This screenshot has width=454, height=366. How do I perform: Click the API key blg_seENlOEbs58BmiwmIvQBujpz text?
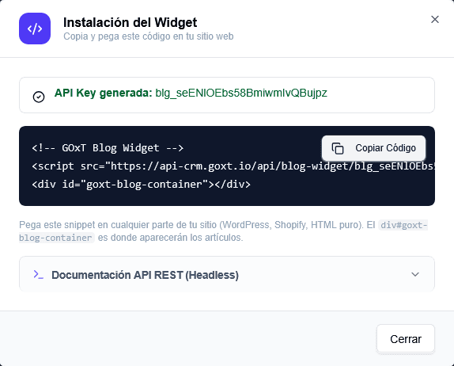click(241, 93)
